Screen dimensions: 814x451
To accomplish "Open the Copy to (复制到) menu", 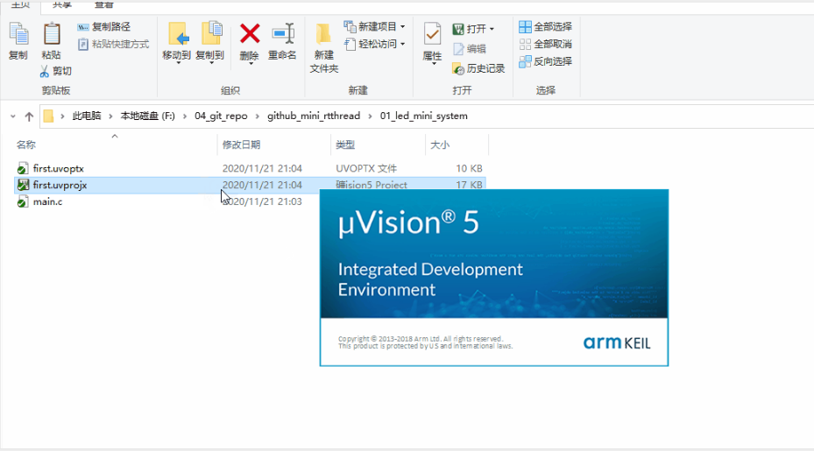I will click(x=210, y=43).
